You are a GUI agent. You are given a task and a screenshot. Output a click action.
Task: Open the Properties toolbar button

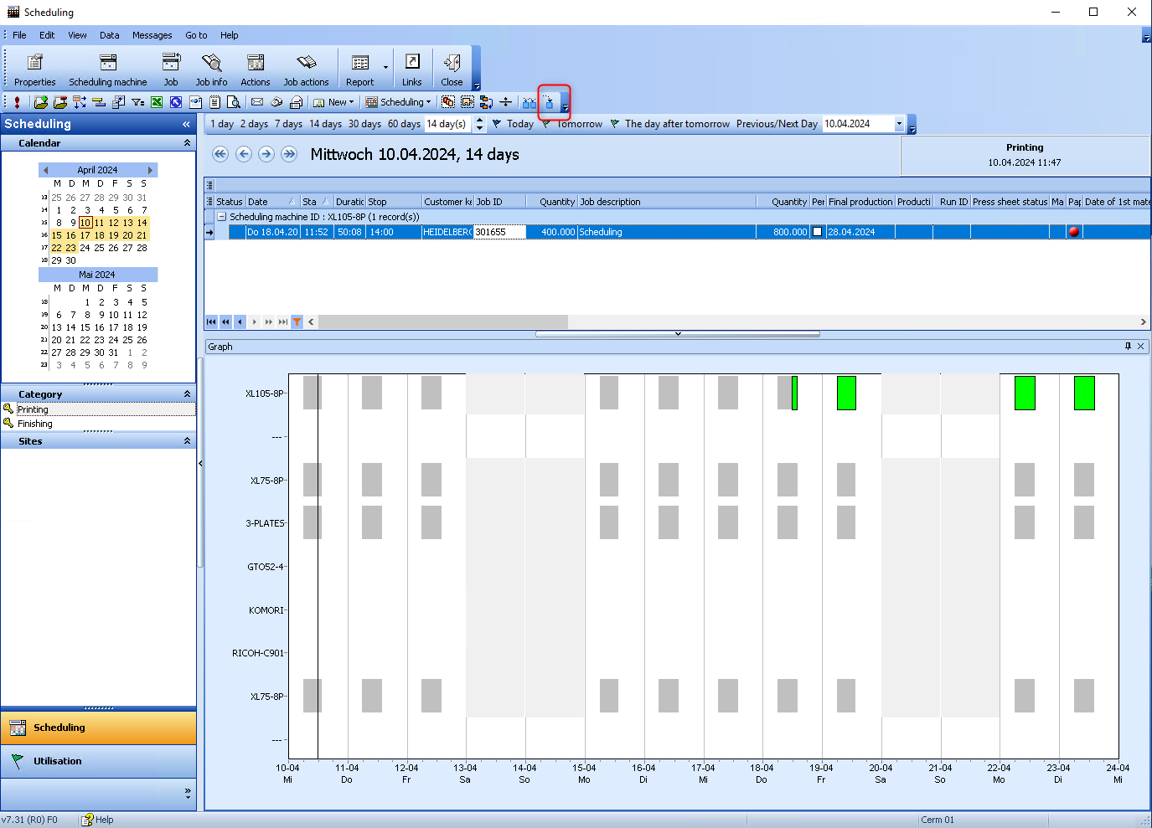click(x=34, y=69)
